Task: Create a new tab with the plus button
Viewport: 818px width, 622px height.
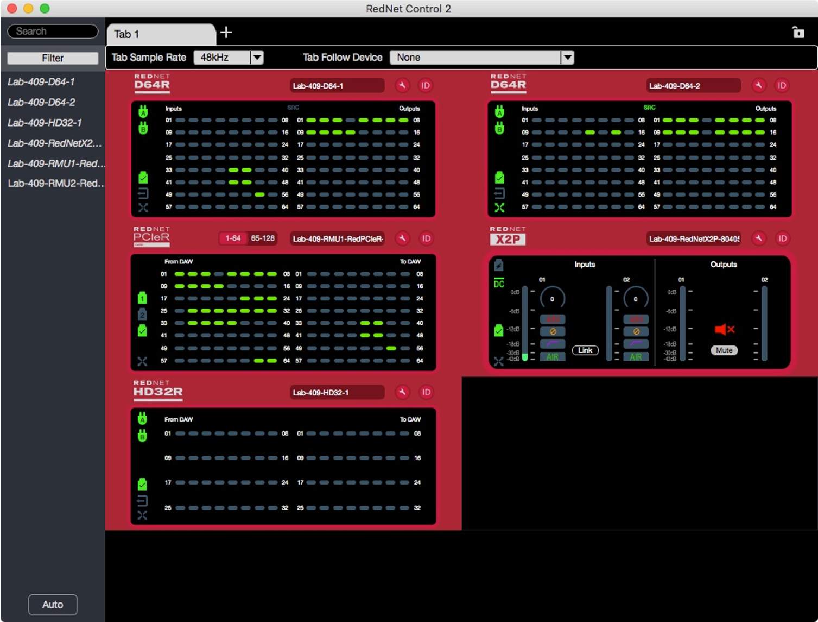Action: tap(226, 33)
